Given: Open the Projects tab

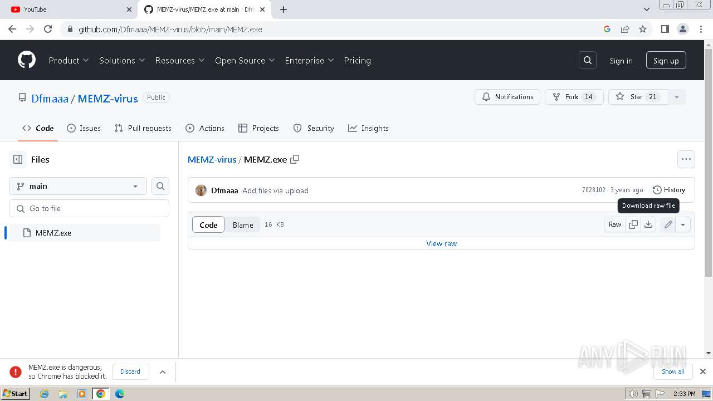Looking at the screenshot, I should click(x=258, y=128).
